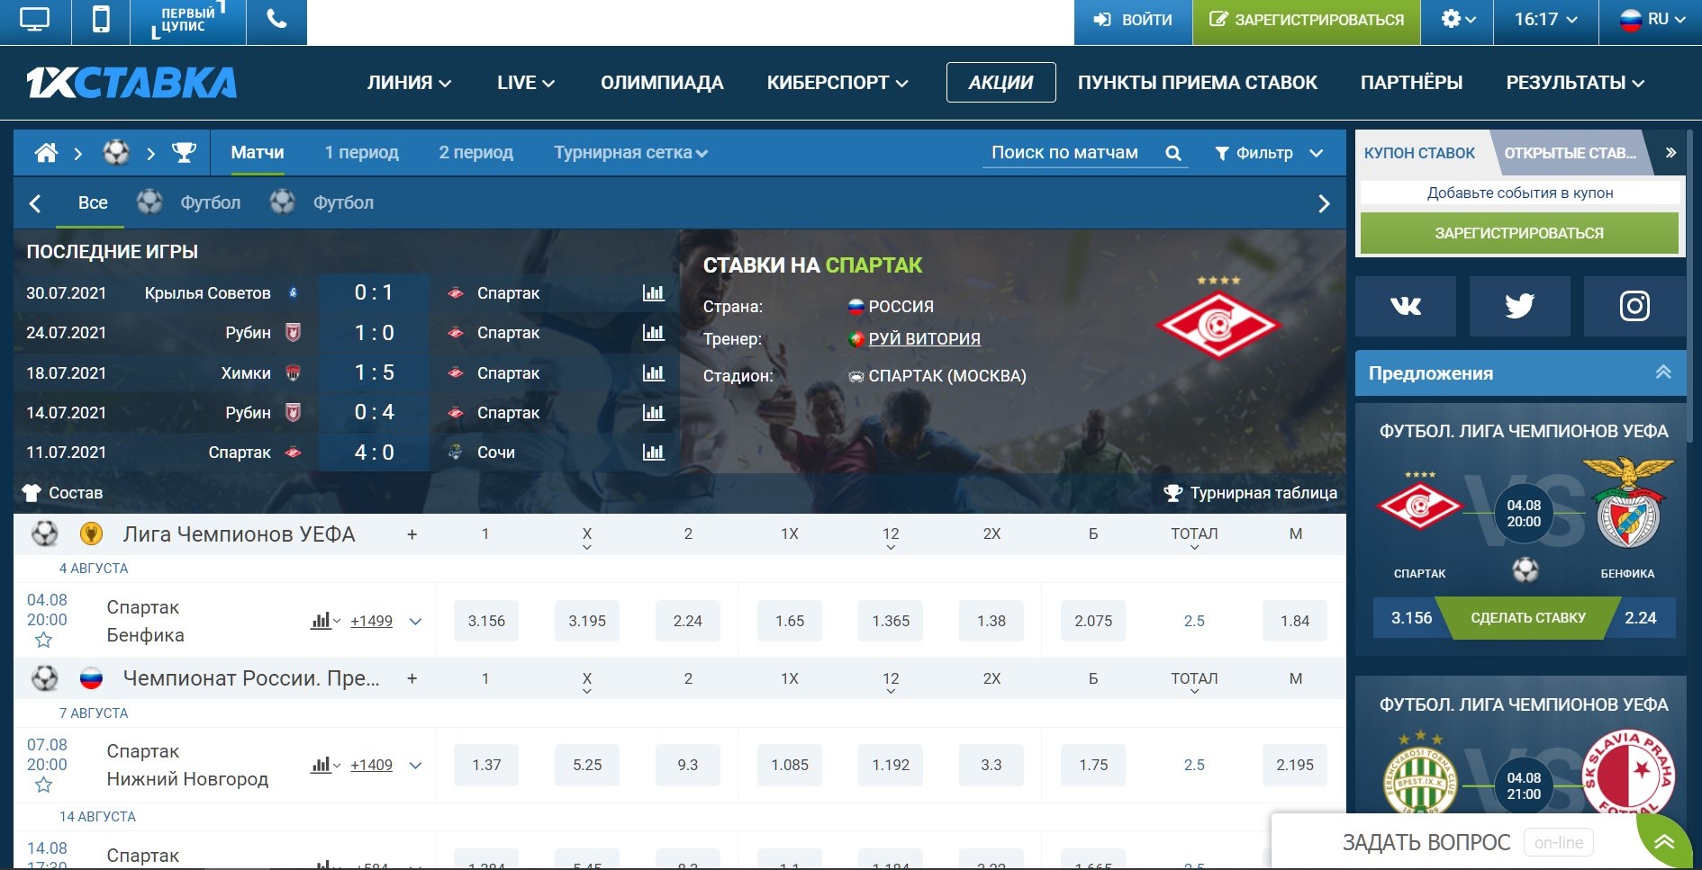
Task: Open the ЛИНИЯ menu
Action: tap(409, 83)
